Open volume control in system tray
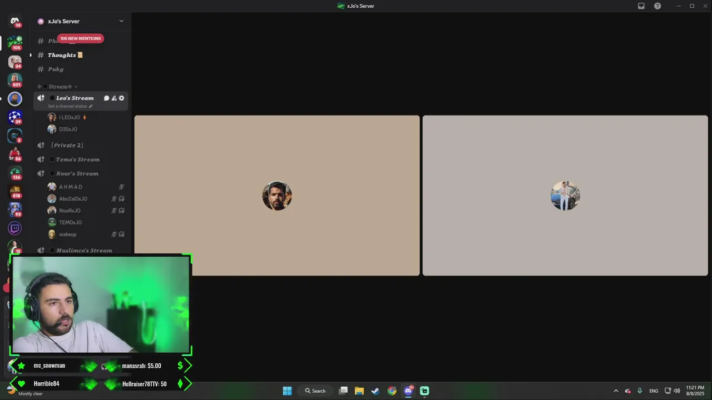Screen dimensions: 712x400 (677, 391)
